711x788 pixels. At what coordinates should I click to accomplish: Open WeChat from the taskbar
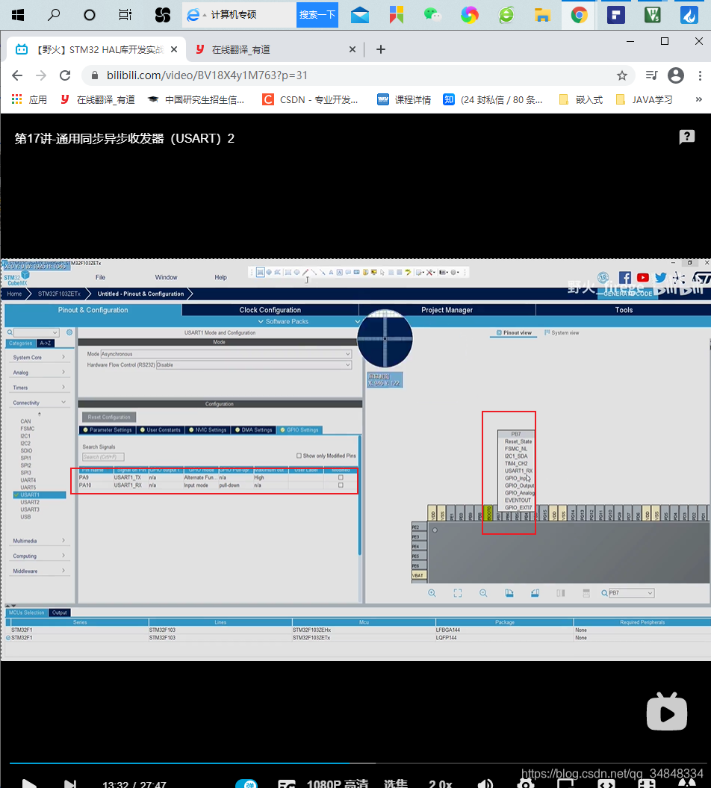[x=432, y=15]
